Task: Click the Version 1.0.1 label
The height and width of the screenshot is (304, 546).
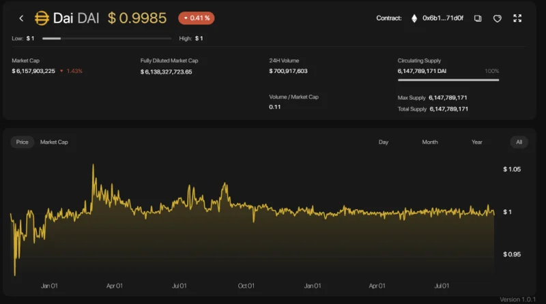Action: [x=518, y=299]
